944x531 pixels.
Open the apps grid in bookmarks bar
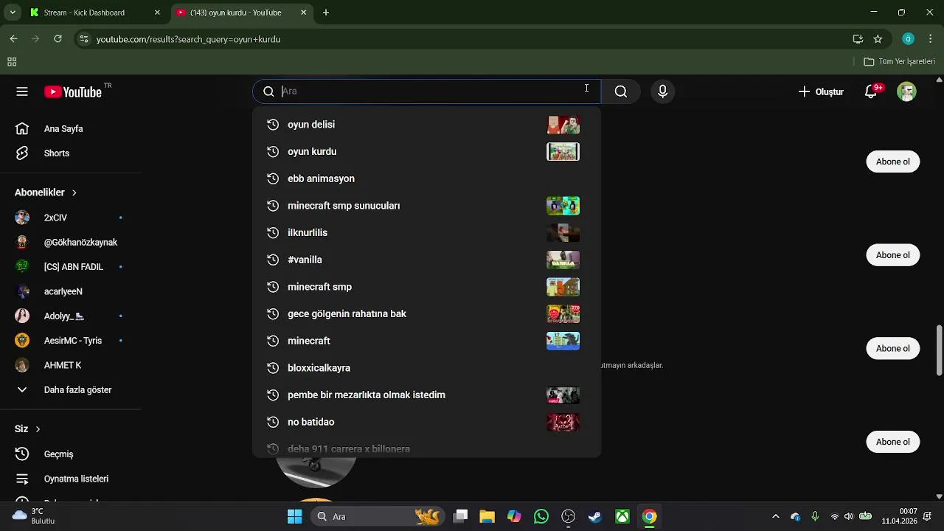tap(12, 62)
